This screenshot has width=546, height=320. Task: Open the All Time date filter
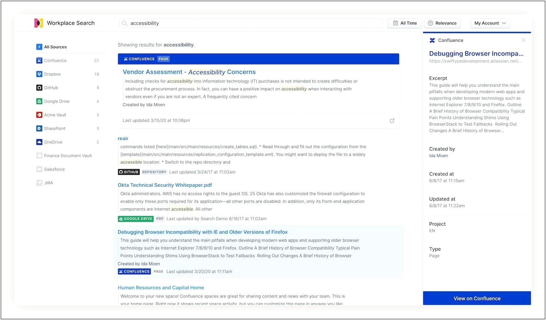click(405, 23)
